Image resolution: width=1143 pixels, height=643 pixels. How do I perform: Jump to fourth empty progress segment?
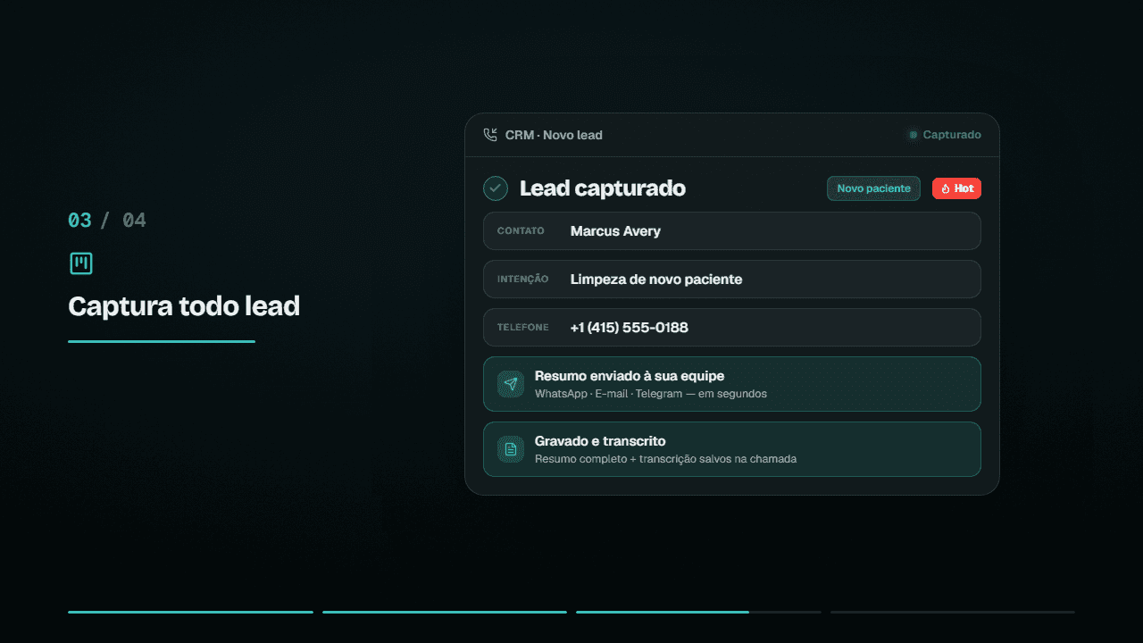[953, 612]
